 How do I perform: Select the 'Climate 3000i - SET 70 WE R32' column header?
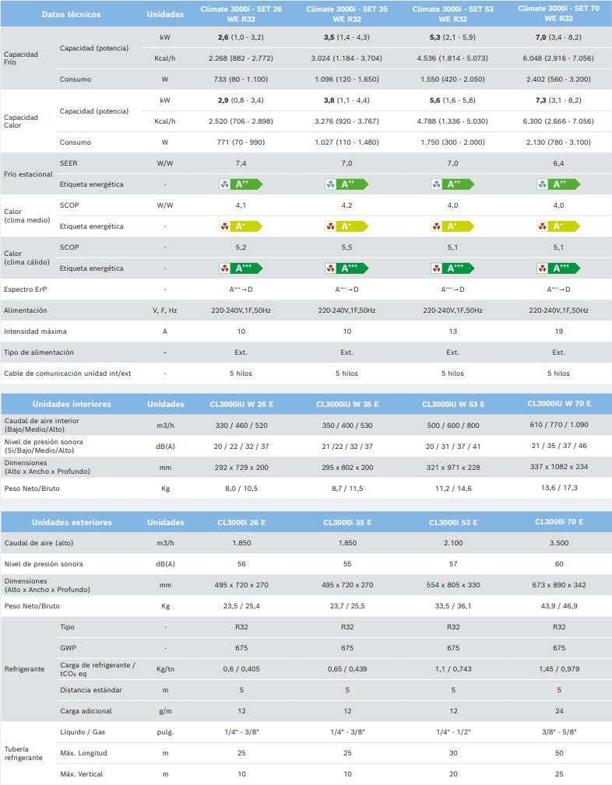[x=559, y=13]
